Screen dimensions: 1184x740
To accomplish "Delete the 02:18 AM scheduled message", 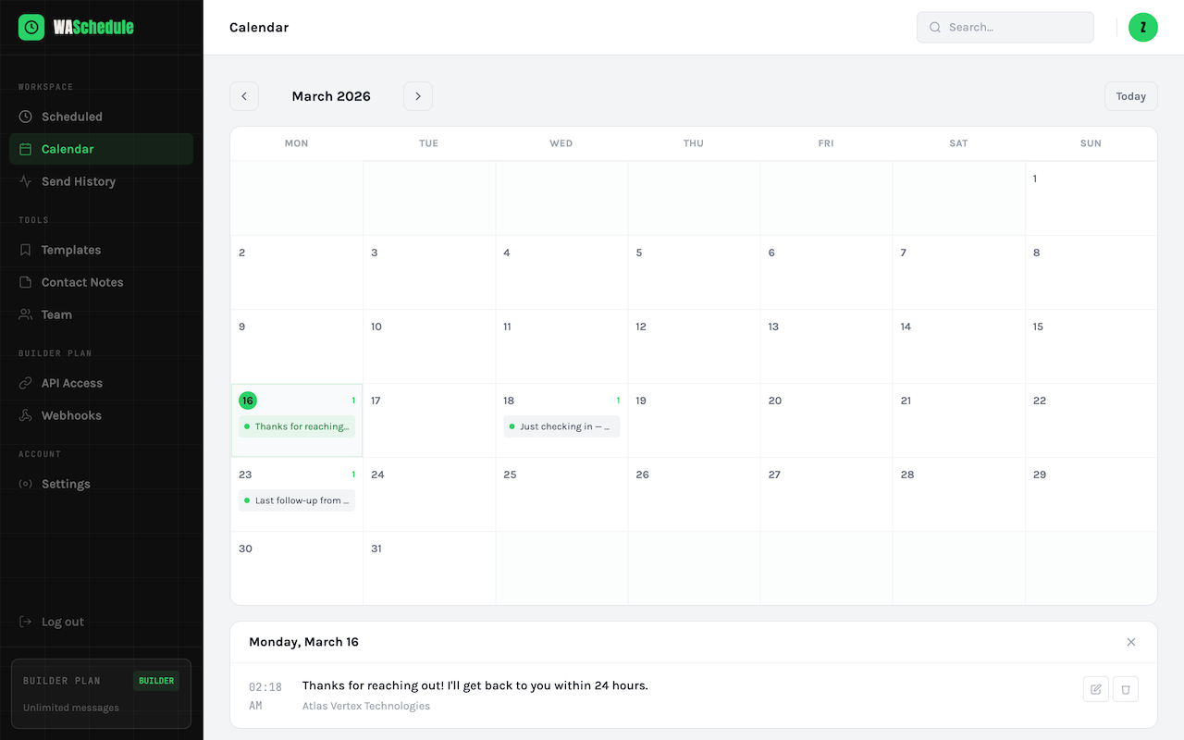I will pos(1126,689).
